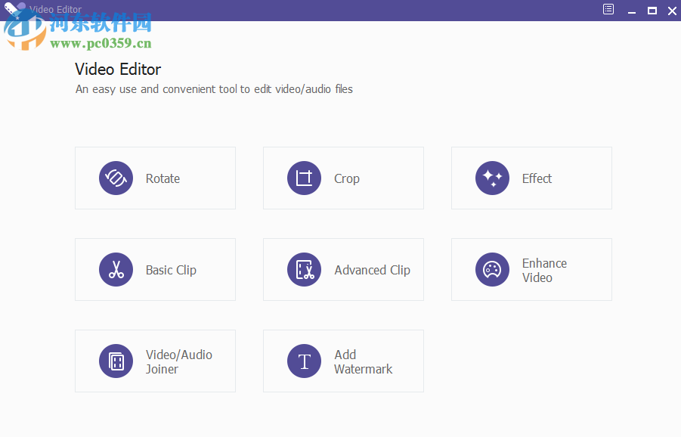Open Basic Clip trimming tool

pos(155,269)
